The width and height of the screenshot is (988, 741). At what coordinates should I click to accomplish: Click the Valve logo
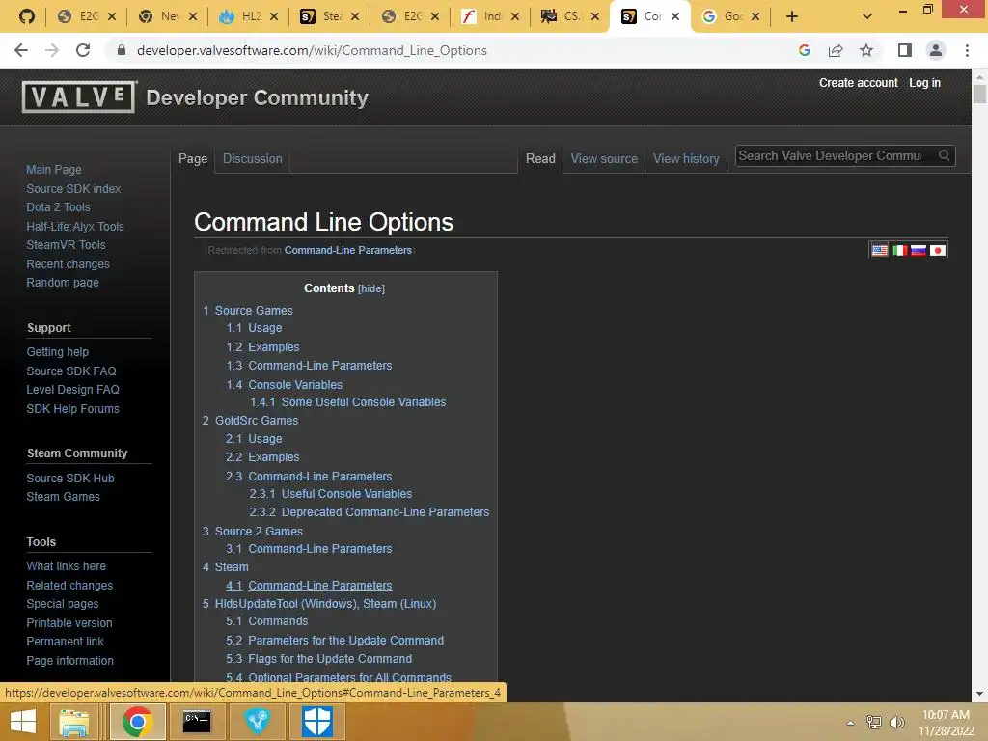pyautogui.click(x=79, y=96)
